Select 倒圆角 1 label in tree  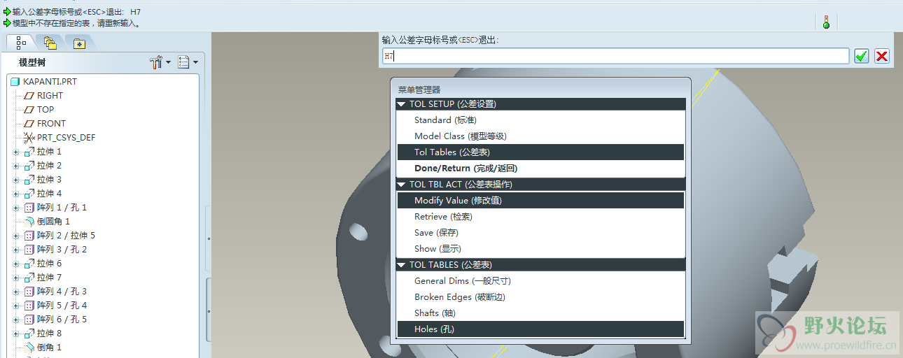pyautogui.click(x=53, y=222)
